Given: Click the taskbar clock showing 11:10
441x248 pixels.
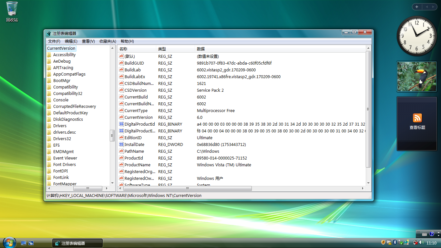Looking at the screenshot, I should click(432, 243).
